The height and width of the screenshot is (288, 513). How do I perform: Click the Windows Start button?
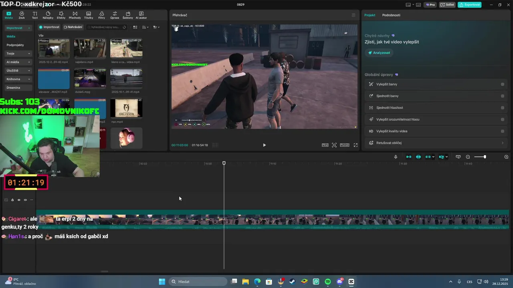click(x=162, y=282)
